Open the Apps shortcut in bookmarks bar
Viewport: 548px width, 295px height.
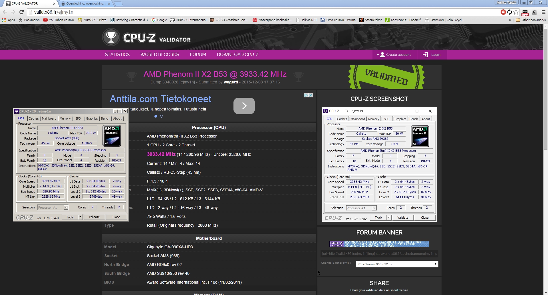[x=9, y=20]
